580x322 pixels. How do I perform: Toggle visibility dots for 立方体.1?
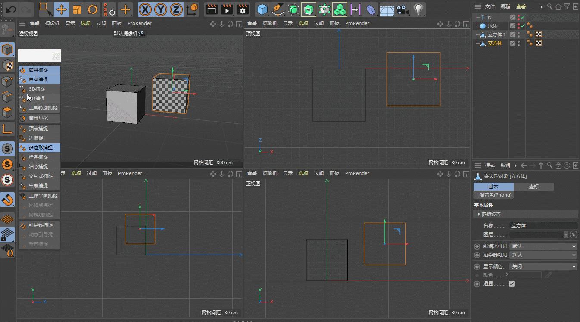(x=518, y=34)
